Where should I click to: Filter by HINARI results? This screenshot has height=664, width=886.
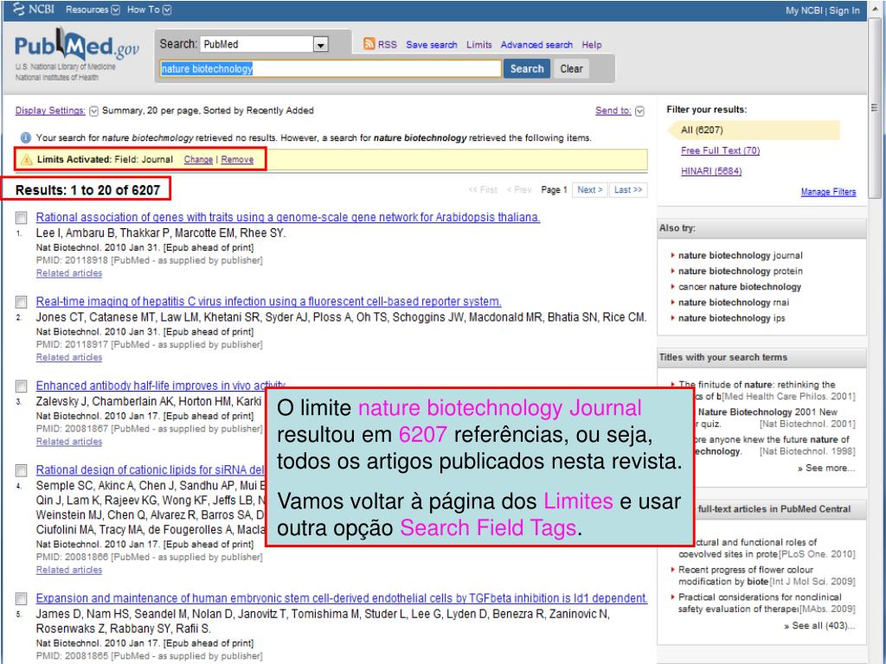711,171
